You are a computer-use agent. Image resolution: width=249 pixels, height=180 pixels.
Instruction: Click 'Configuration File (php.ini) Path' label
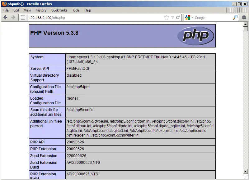point(45,89)
